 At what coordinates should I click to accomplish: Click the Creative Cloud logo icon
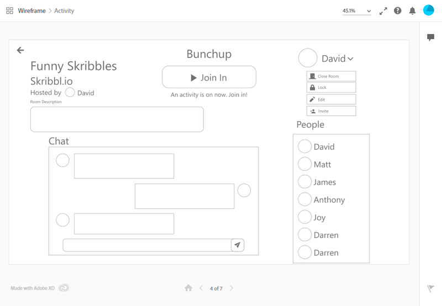(64, 288)
